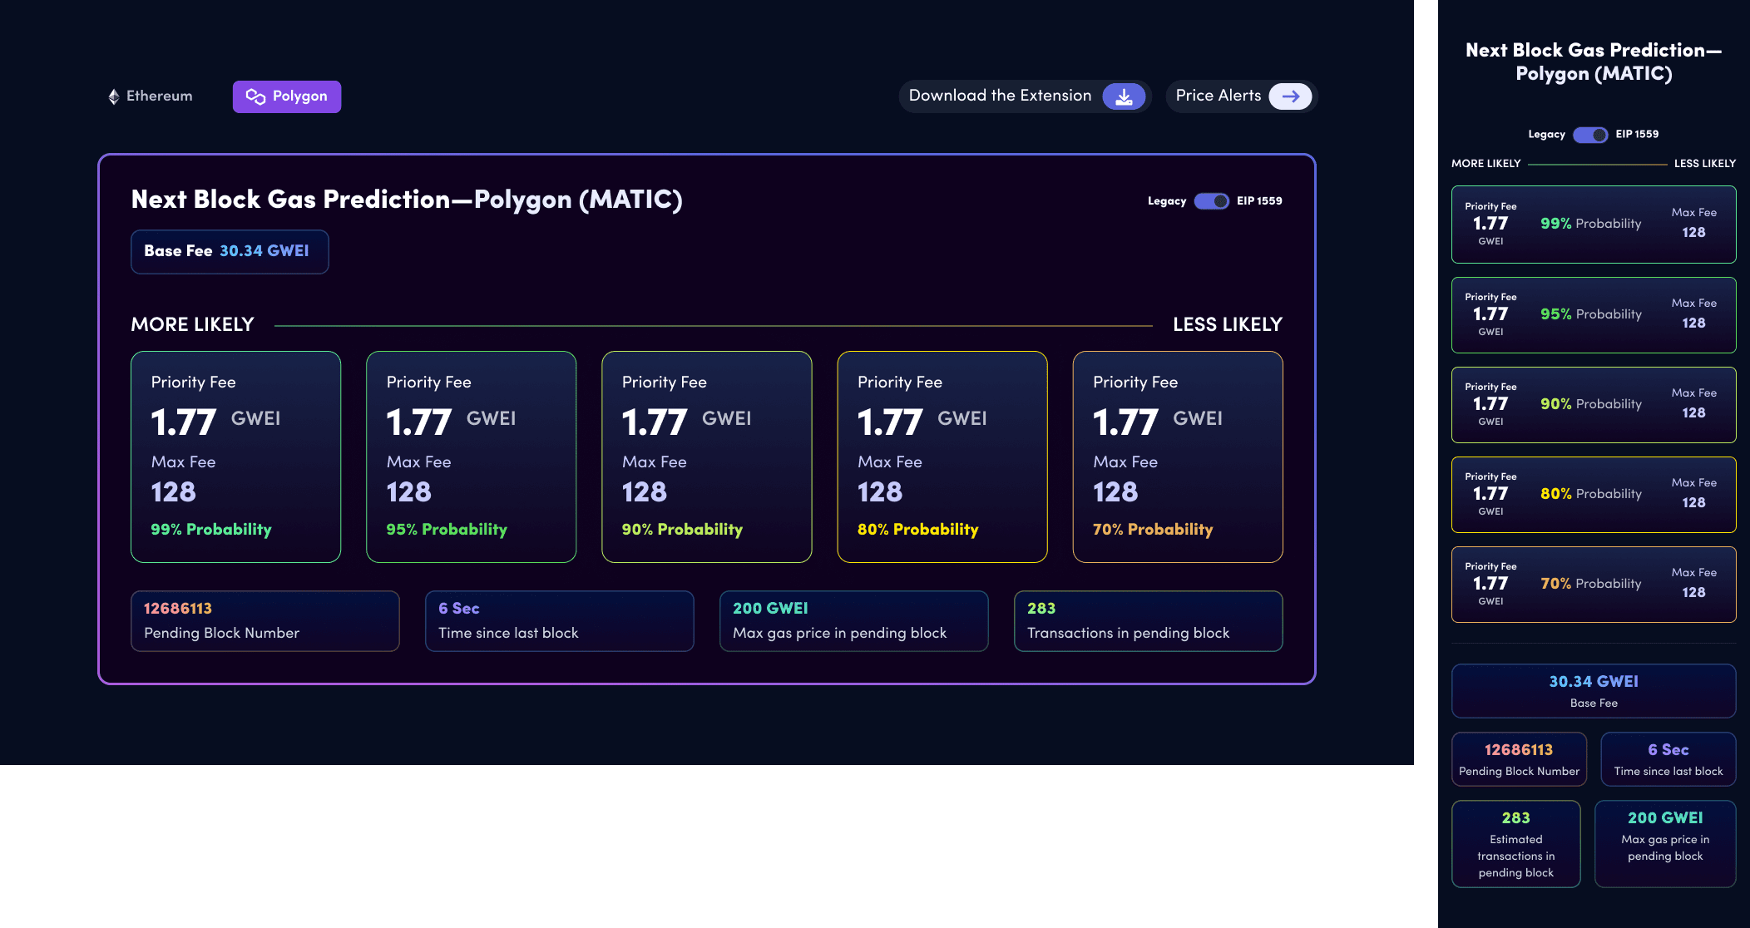
Task: Click the download icon beside Download the Extension
Action: 1123,96
